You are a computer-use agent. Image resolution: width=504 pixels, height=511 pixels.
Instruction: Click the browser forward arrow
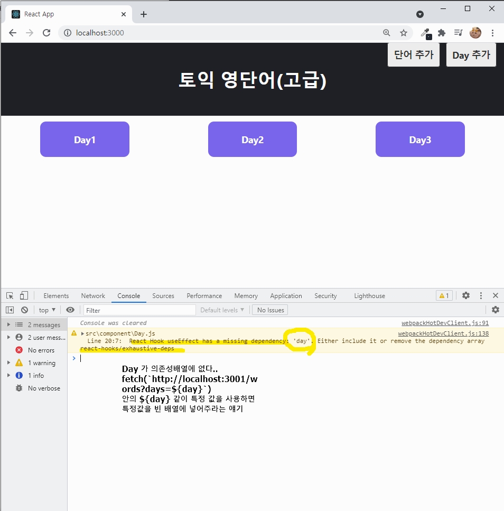30,33
